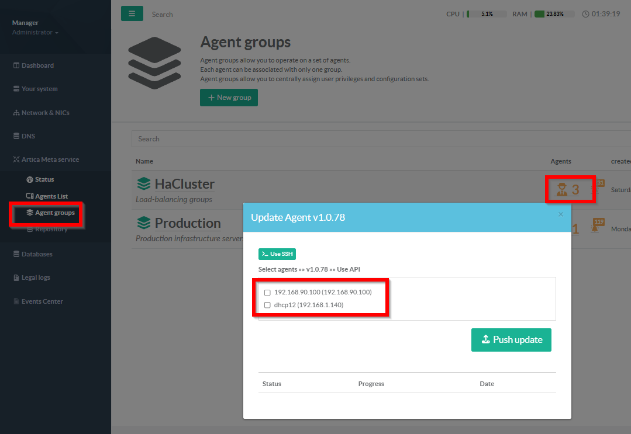Open the Agents List menu item
This screenshot has width=631, height=434.
[51, 196]
